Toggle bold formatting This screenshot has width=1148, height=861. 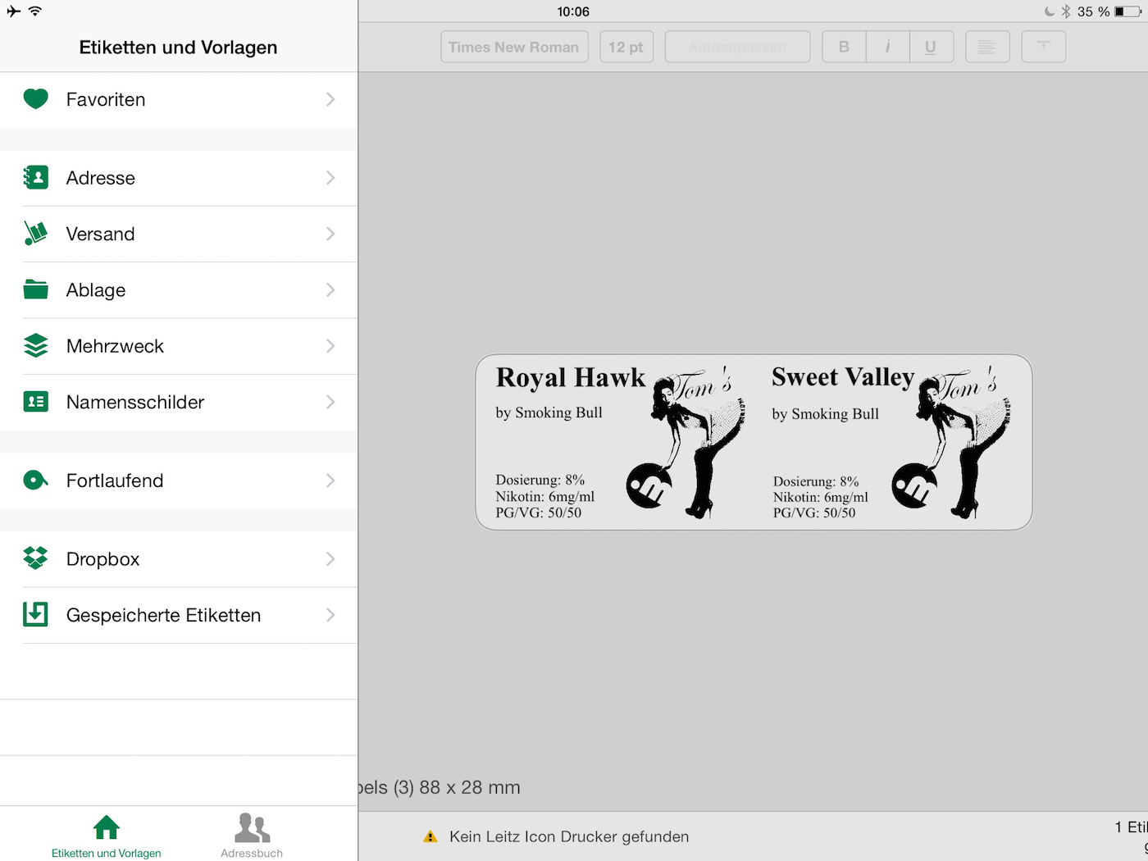pos(844,47)
